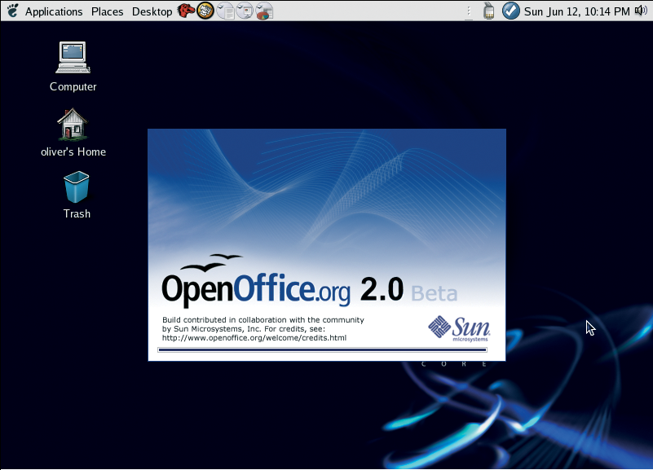Open the Places menu
This screenshot has width=653, height=470.
(107, 11)
